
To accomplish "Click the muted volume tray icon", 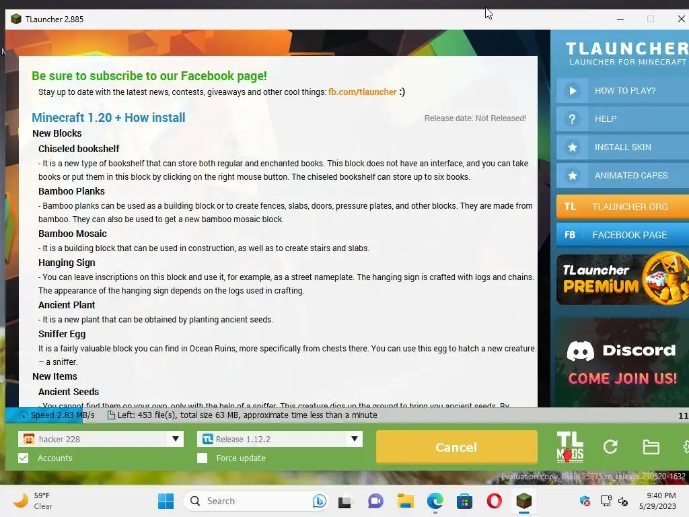I will 623,501.
